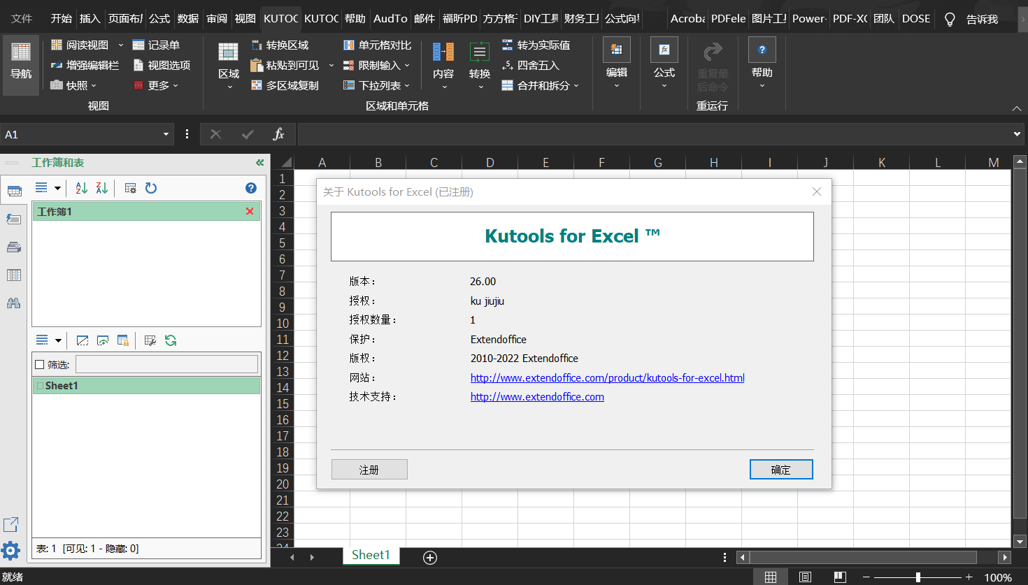Screen dimensions: 1028x585
Task: Open navigation pane sheet settings icon
Action: click(x=130, y=188)
